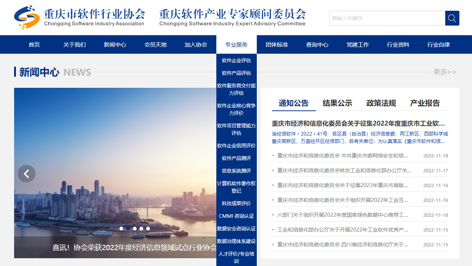Screen dimensions: 472x266
Task: Click the search magnifier icon button
Action: (452, 18)
